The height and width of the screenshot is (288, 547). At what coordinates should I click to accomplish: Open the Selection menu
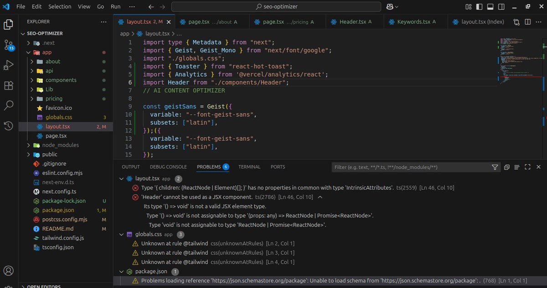pos(60,7)
